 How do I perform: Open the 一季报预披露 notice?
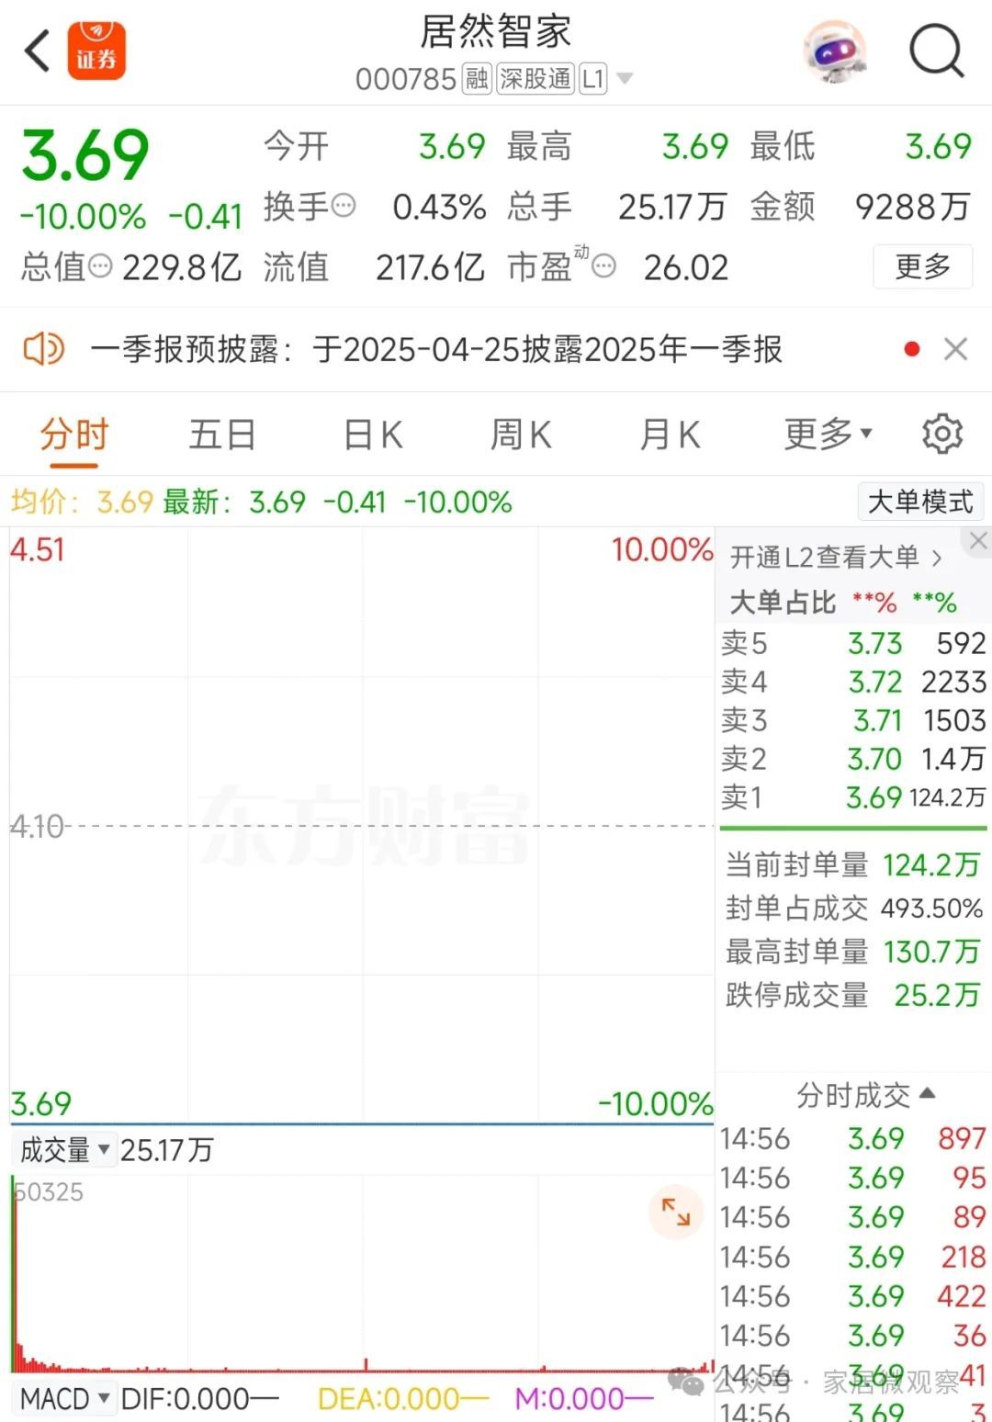click(436, 349)
